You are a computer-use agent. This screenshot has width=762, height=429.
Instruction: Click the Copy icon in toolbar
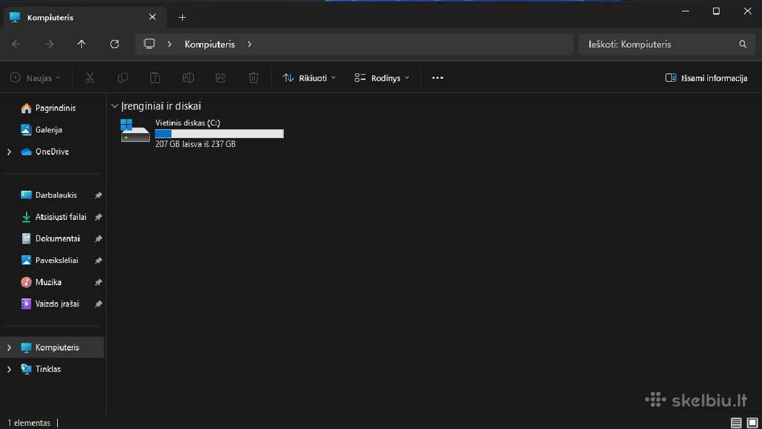coord(123,78)
